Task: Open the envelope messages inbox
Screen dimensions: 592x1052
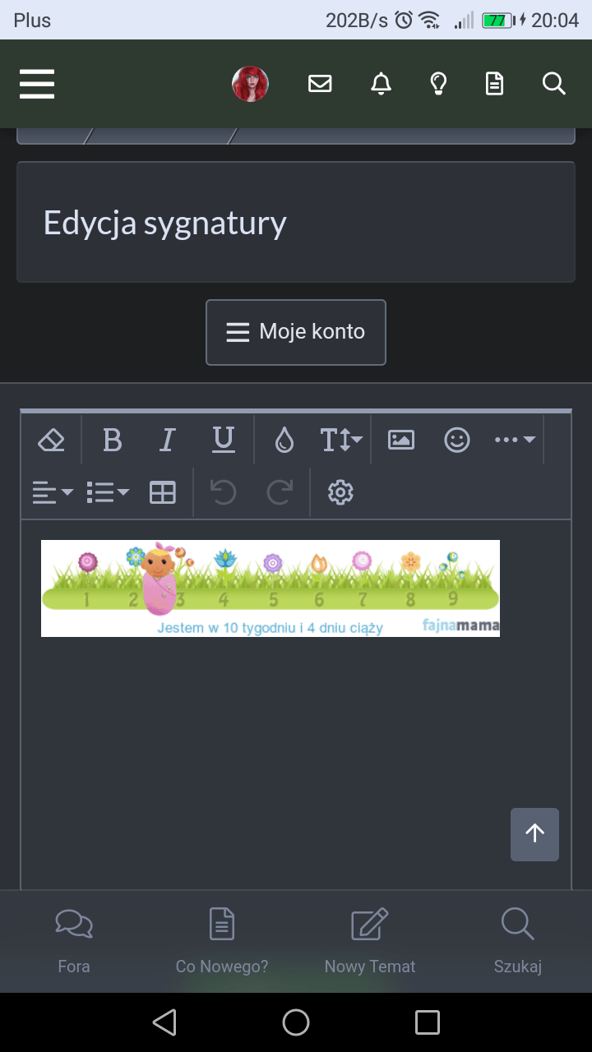Action: point(320,84)
